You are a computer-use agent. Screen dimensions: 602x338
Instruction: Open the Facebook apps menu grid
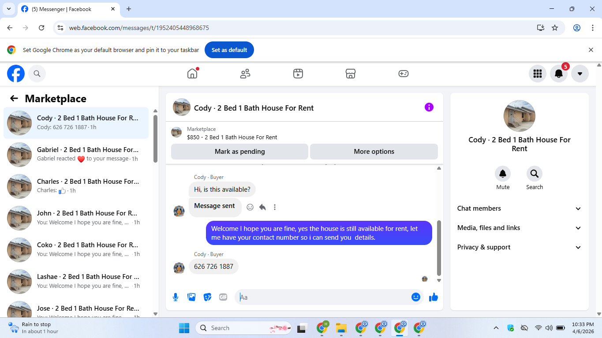coord(537,74)
